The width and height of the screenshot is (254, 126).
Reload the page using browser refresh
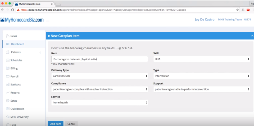tap(12, 10)
